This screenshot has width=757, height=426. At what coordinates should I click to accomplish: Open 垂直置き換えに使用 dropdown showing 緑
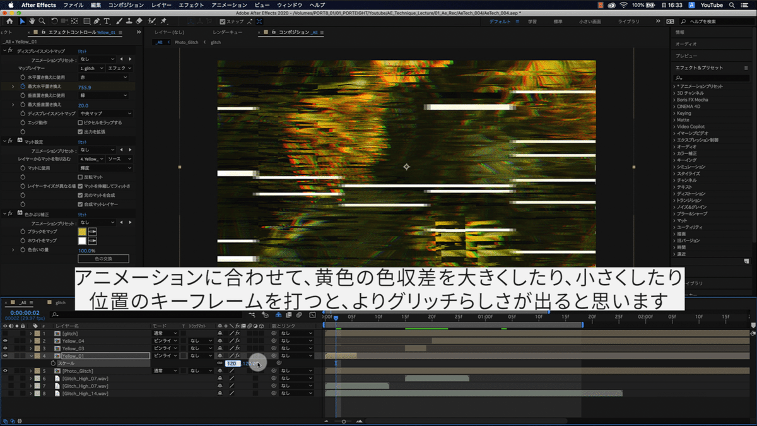[x=105, y=95]
